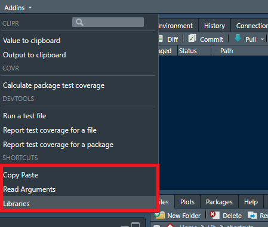Click the Delete red cross icon
The width and height of the screenshot is (268, 227).
click(214, 215)
